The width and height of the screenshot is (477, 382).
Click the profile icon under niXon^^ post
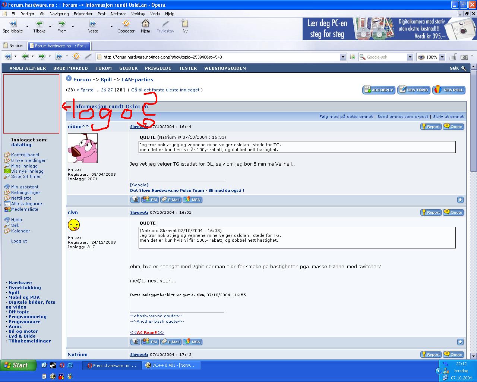[x=135, y=200]
